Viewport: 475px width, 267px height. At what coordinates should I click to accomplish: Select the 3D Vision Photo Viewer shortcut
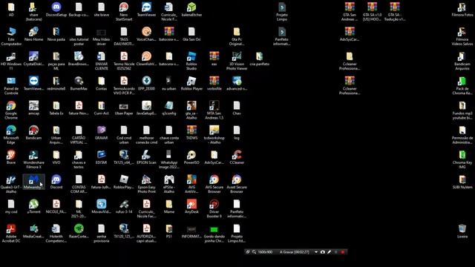237,61
